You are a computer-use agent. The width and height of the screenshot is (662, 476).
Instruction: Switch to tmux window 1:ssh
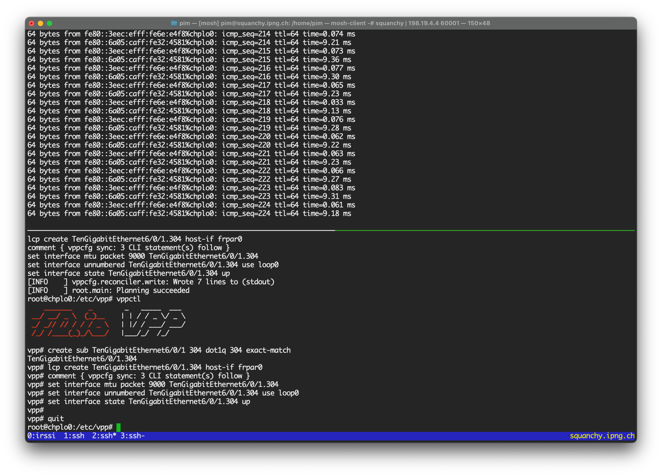coord(74,436)
